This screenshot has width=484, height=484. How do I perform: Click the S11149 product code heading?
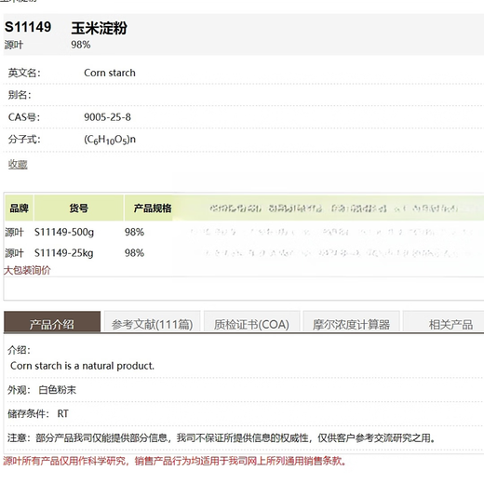28,27
